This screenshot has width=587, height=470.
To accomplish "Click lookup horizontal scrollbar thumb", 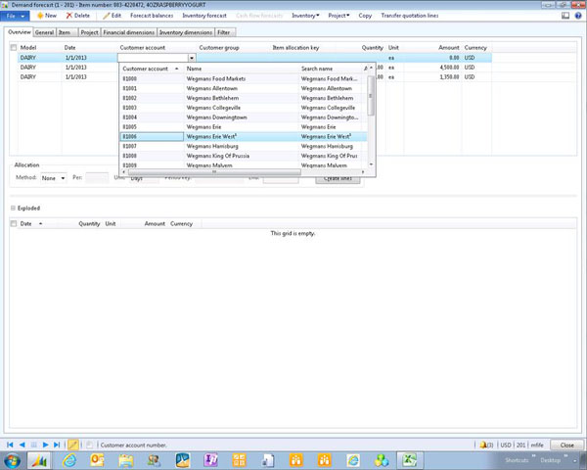I will 214,172.
